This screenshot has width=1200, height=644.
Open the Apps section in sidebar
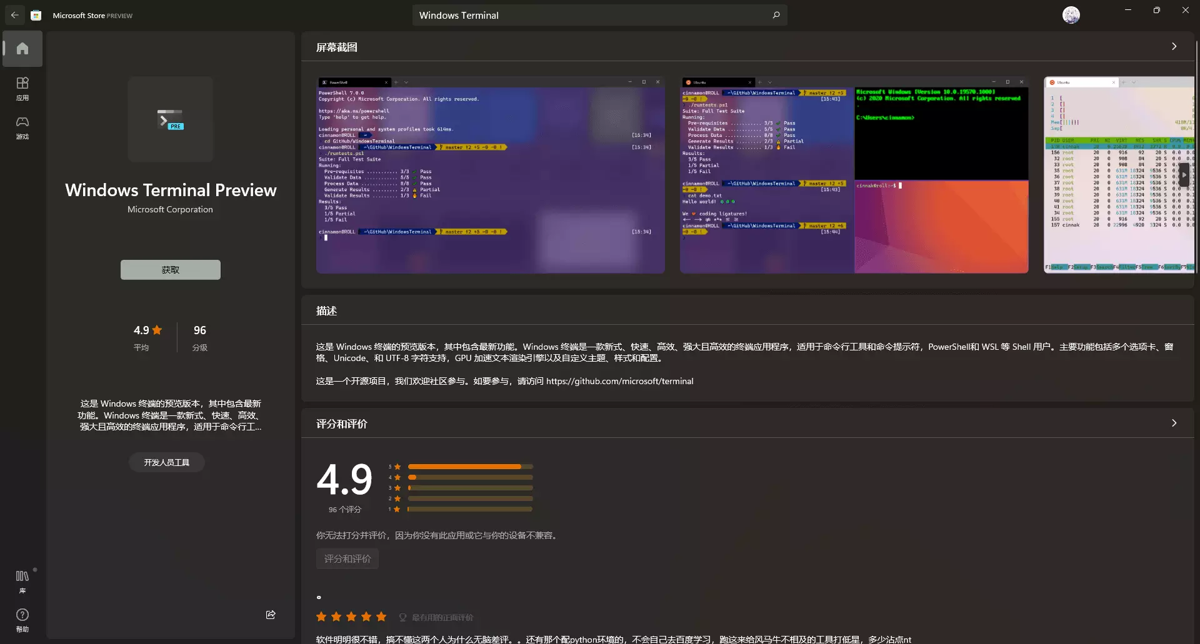pos(22,88)
